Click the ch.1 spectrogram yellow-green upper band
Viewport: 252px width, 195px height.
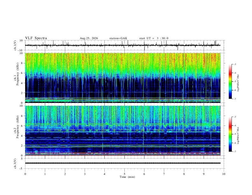point(122,63)
